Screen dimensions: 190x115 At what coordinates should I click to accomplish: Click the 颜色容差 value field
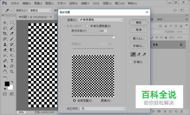[x=103, y=31]
